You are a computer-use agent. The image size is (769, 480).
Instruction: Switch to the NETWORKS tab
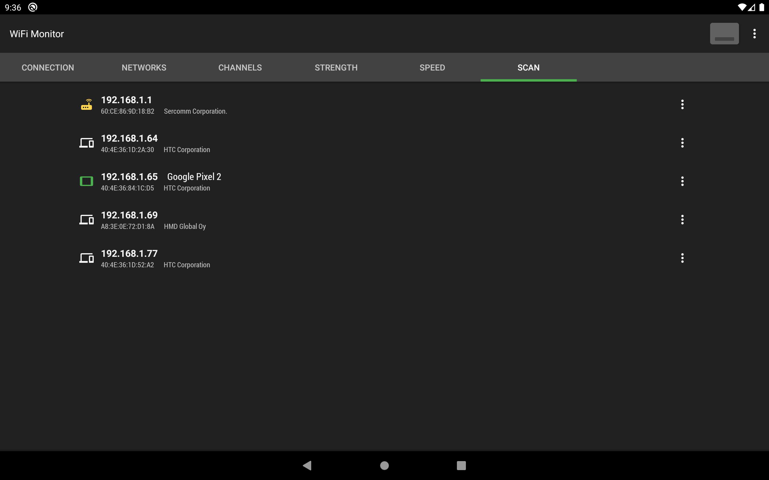144,67
